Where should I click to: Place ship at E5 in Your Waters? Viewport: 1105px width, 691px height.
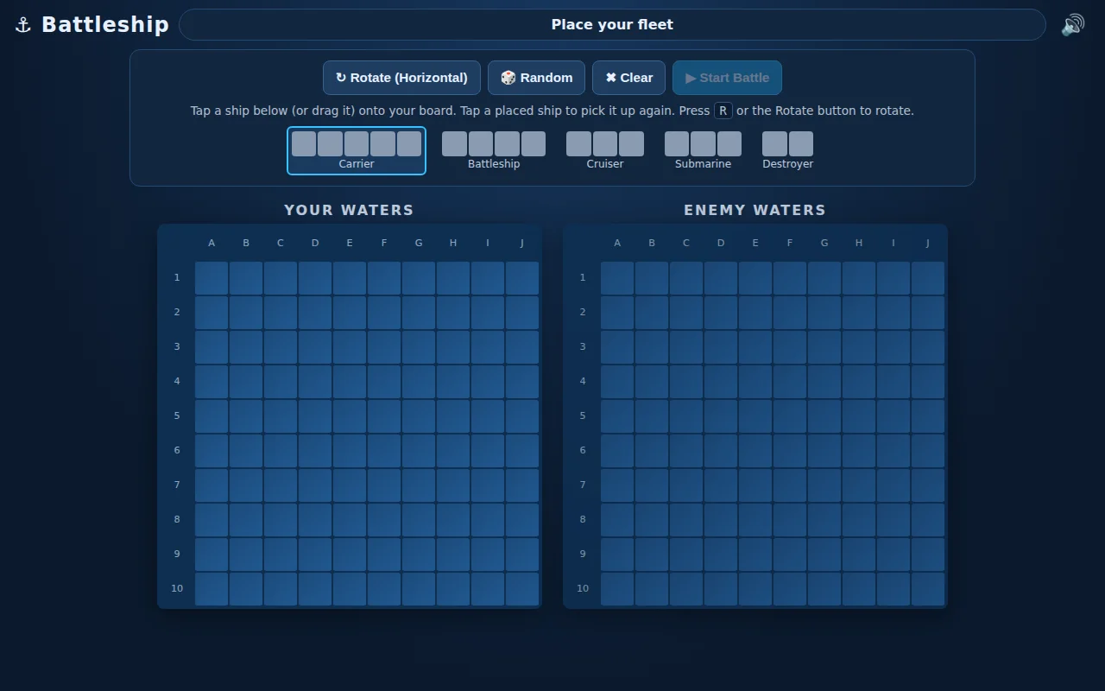pyautogui.click(x=350, y=416)
